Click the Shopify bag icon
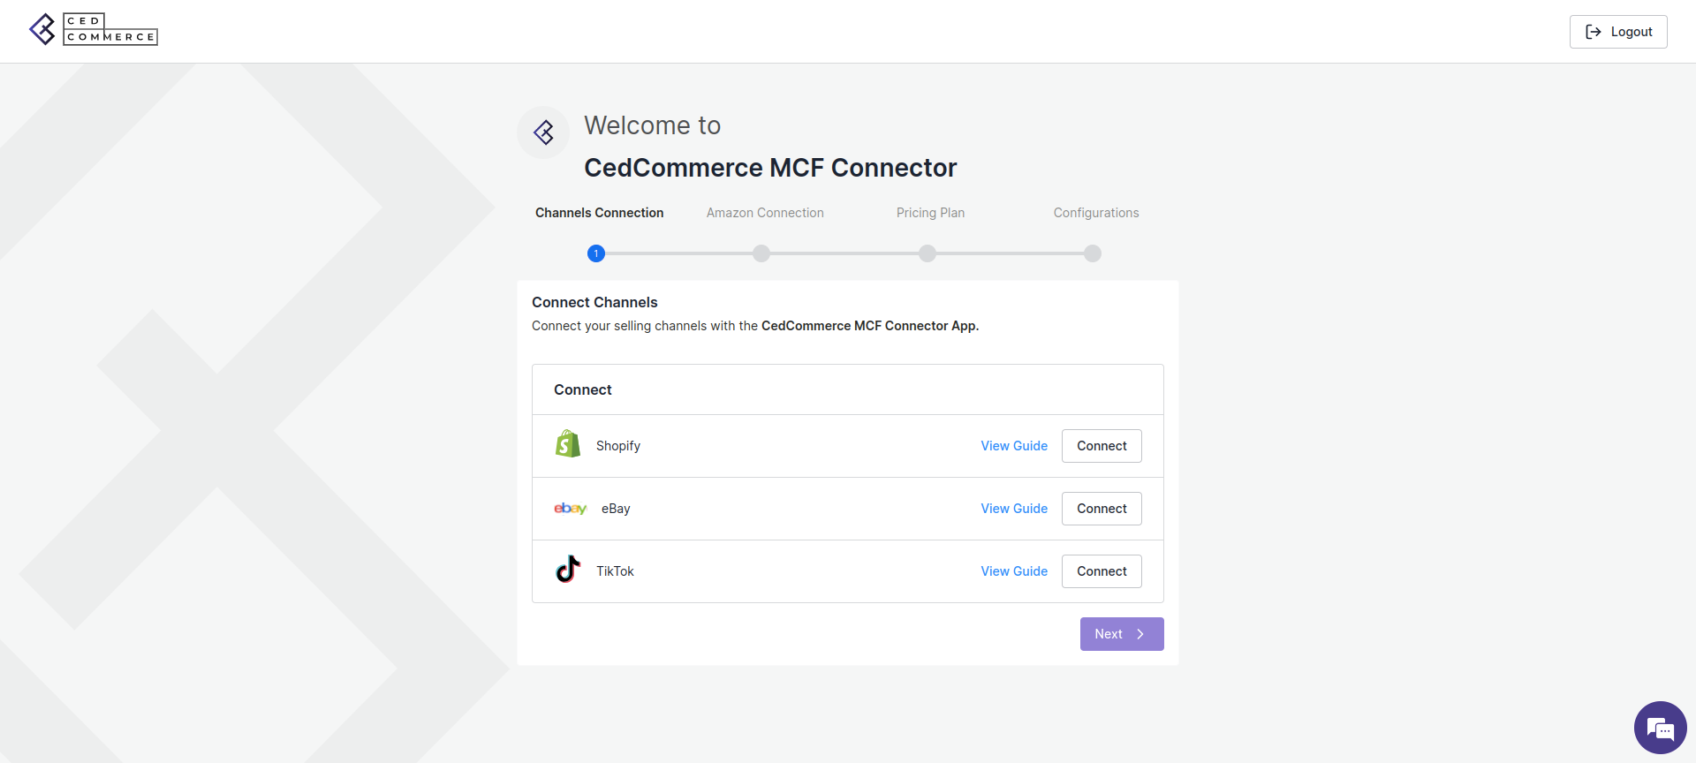Screen dimensions: 1696x763 click(x=568, y=444)
